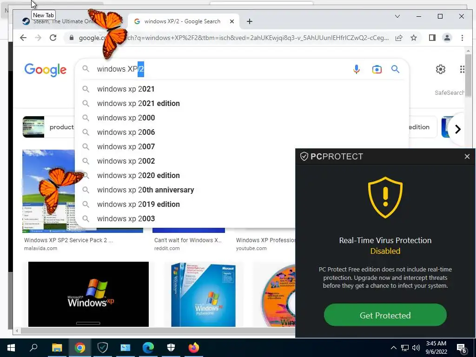The height and width of the screenshot is (357, 476).
Task: Open network status in system tray
Action: click(x=405, y=348)
